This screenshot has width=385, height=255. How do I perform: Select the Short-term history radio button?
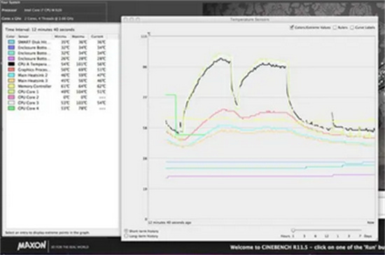click(x=126, y=231)
